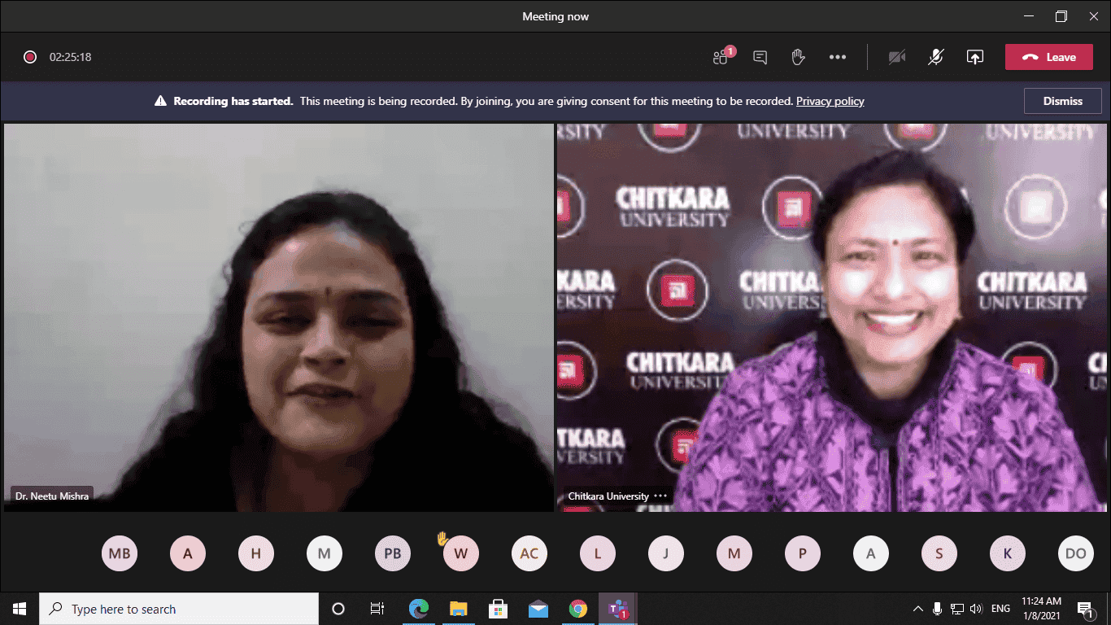Click participant avatar AC
Viewport: 1111px width, 625px height.
click(x=529, y=554)
